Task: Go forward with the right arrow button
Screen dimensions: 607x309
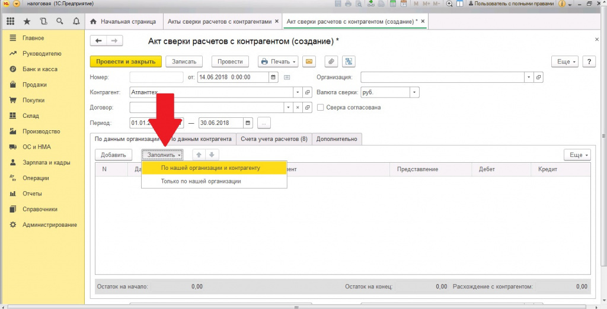Action: tap(114, 41)
